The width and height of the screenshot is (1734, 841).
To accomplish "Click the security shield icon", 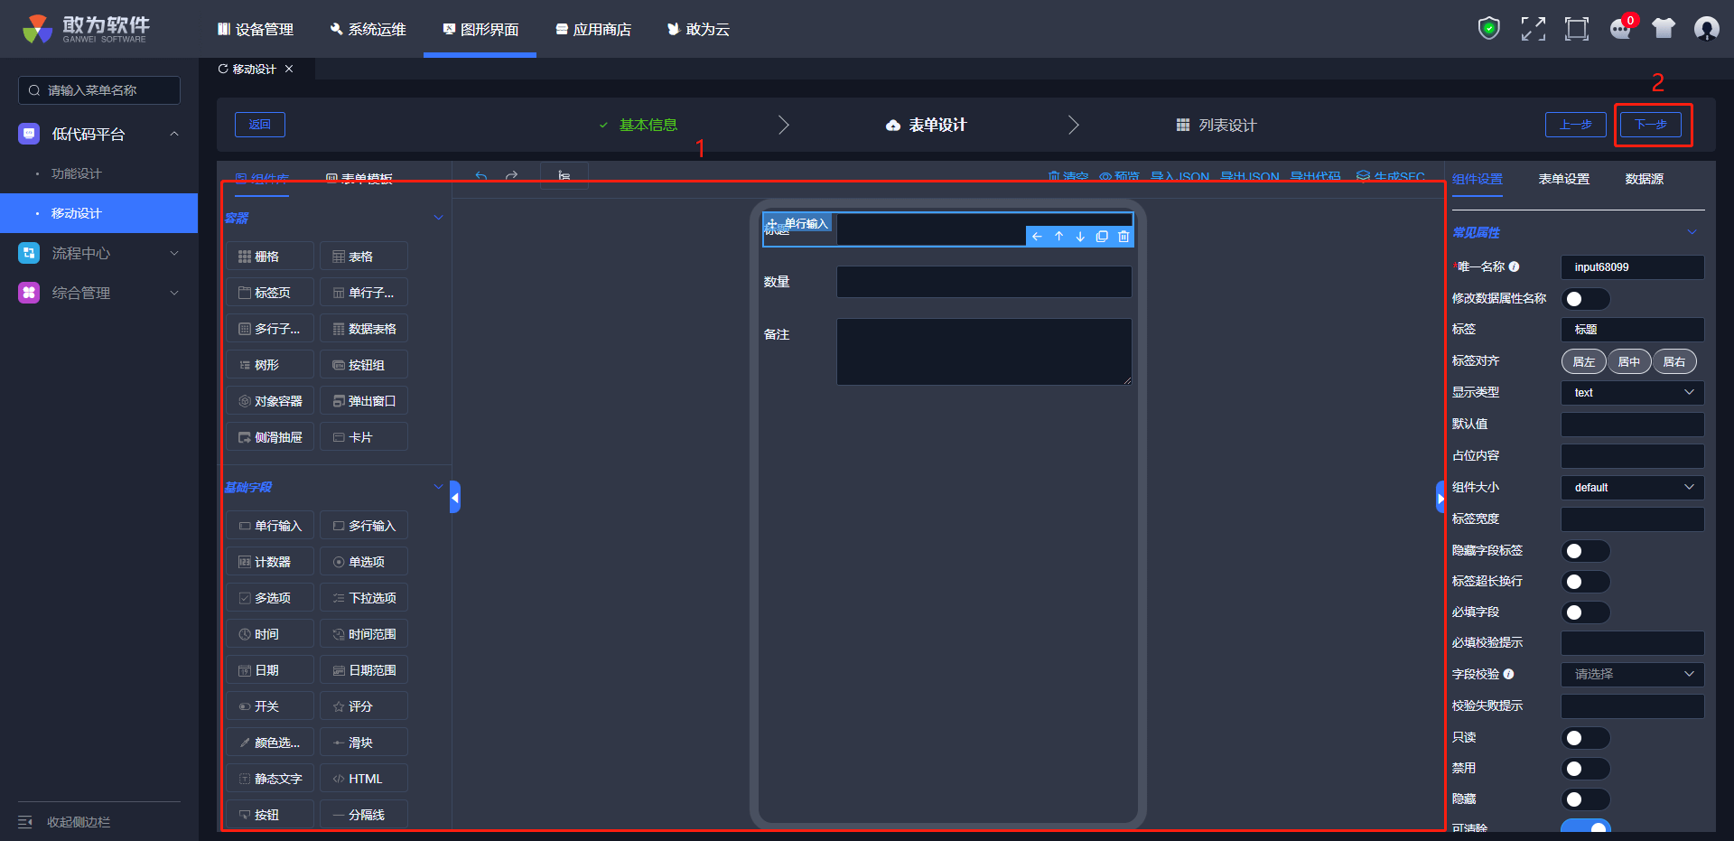I will click(1488, 29).
